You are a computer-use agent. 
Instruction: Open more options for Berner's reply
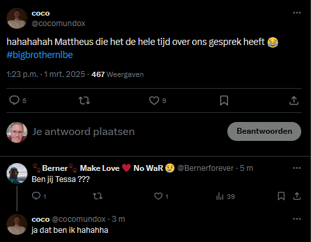click(297, 168)
